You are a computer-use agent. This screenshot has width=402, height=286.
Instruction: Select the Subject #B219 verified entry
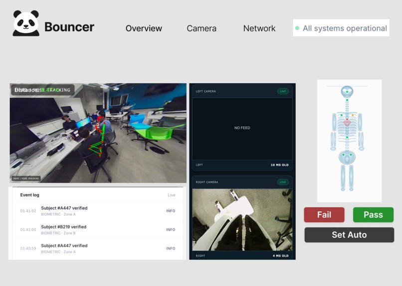point(98,230)
